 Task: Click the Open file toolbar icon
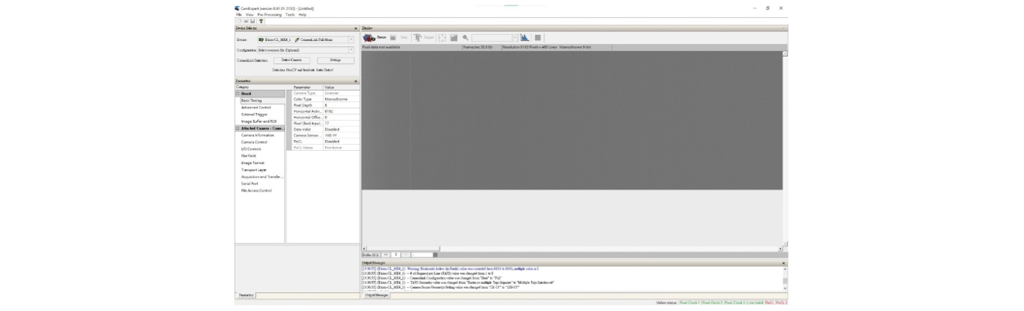(x=245, y=21)
